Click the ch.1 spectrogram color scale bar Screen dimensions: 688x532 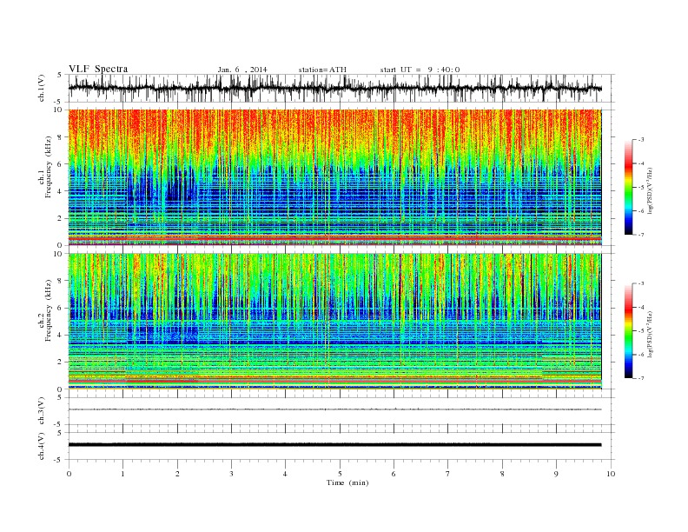[628, 187]
